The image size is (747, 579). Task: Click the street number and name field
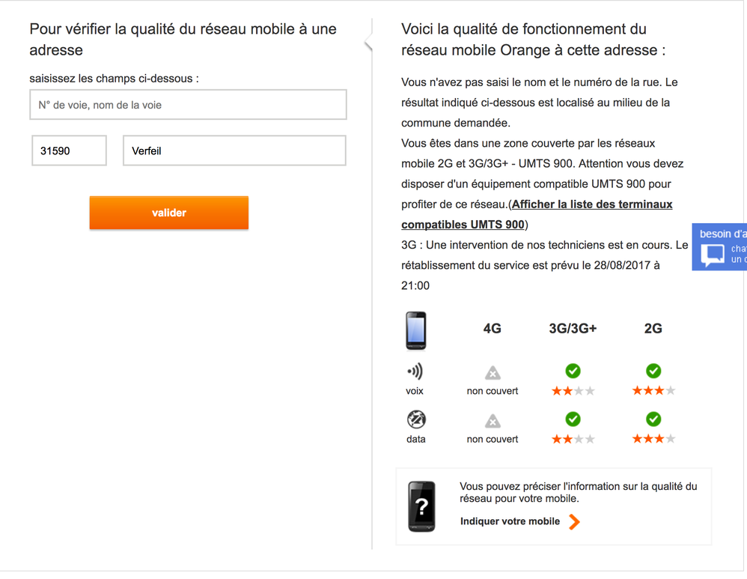[188, 105]
